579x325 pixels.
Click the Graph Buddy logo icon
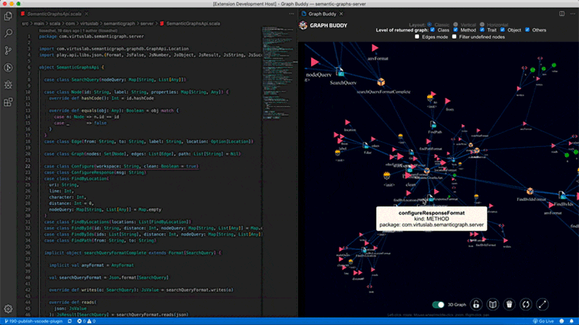click(303, 26)
